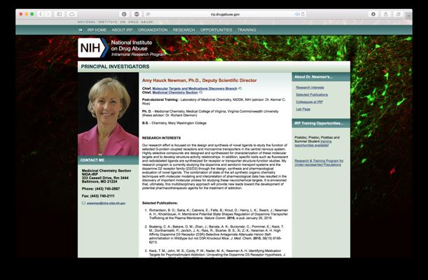Select the OPPORTUNITIES navigation item
The height and width of the screenshot is (280, 428).
coord(216,30)
